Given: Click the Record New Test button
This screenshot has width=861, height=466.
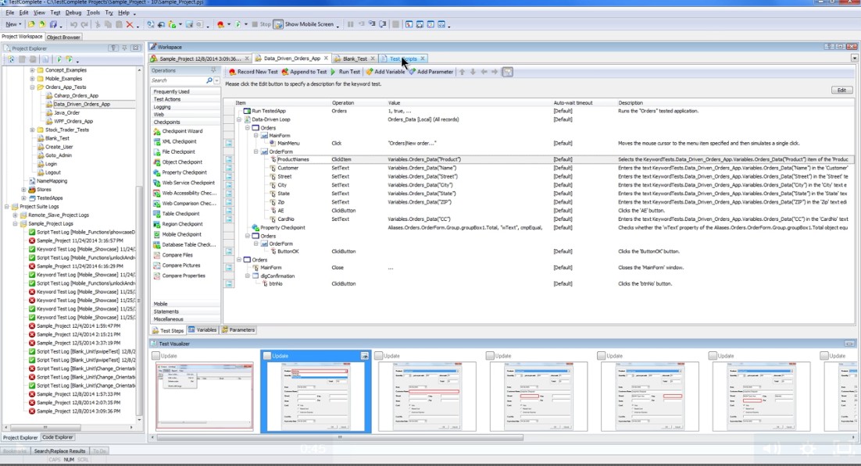Looking at the screenshot, I should pyautogui.click(x=253, y=72).
